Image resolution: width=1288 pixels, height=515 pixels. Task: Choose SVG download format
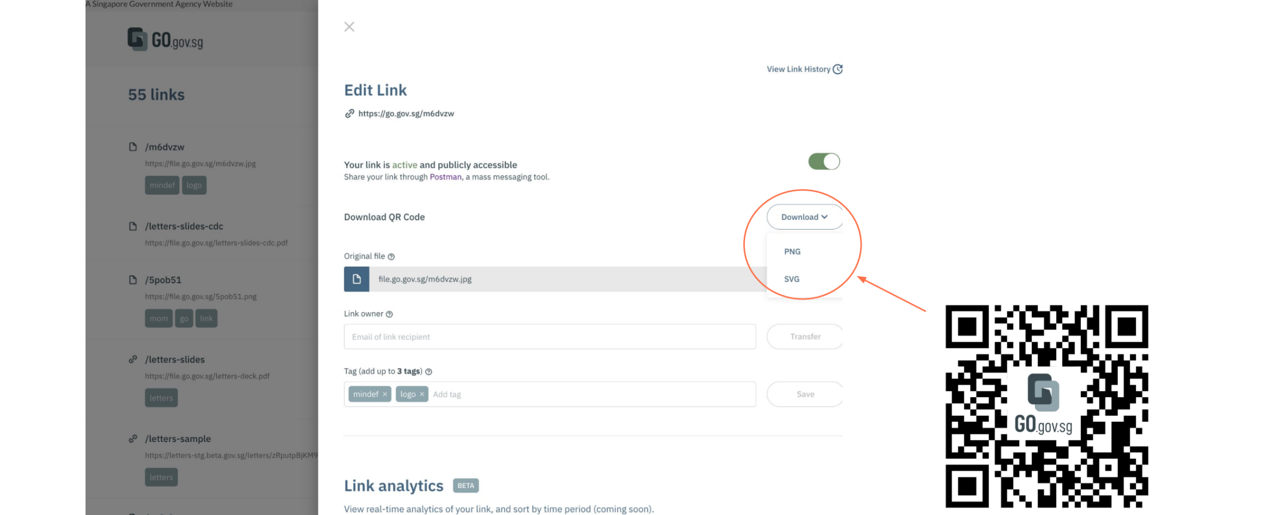click(791, 279)
